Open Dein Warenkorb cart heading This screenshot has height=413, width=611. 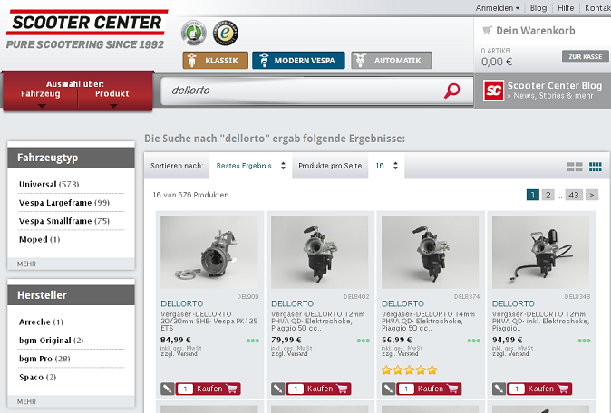pos(536,31)
